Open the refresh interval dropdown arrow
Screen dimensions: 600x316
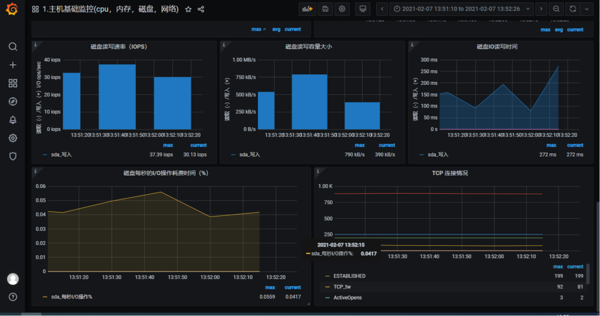click(587, 9)
